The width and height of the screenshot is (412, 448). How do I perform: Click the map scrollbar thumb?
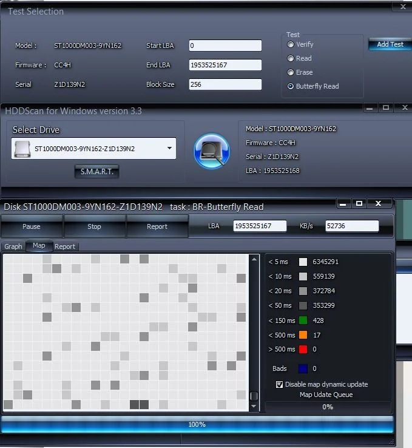click(254, 396)
